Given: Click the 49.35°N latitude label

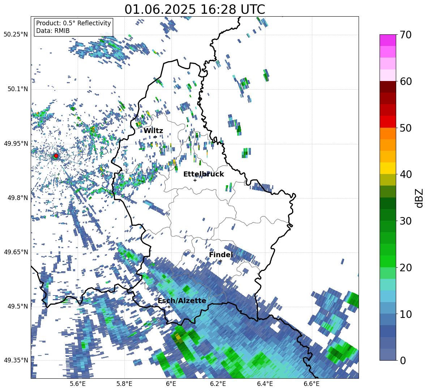Looking at the screenshot, I should pos(16,360).
